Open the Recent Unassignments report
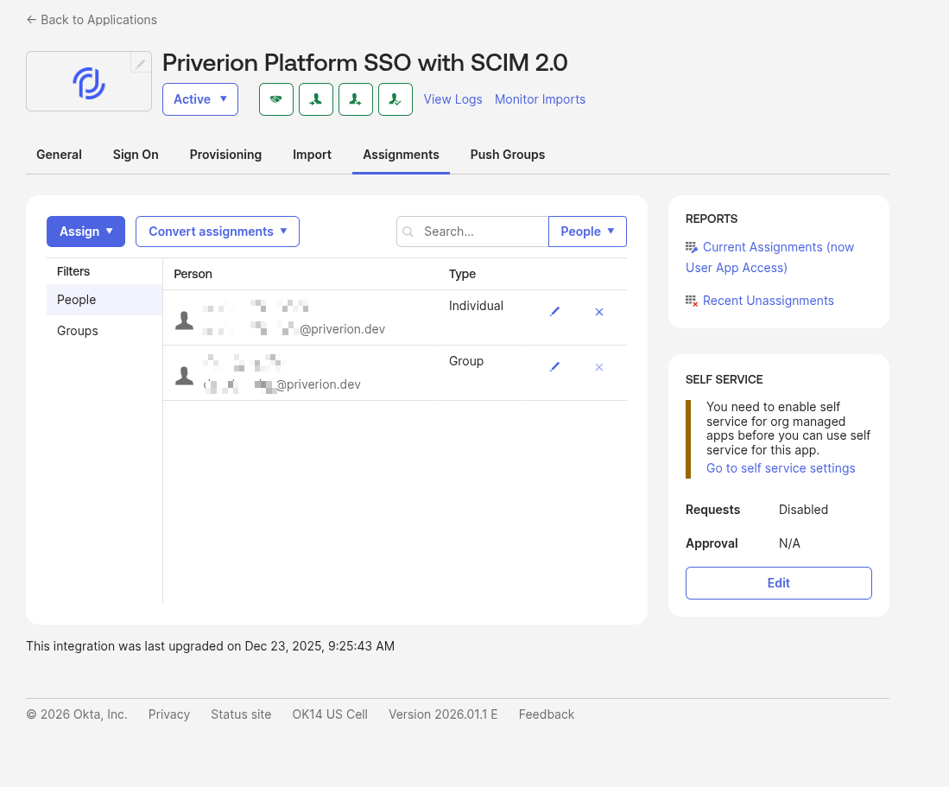949x787 pixels. coord(768,301)
